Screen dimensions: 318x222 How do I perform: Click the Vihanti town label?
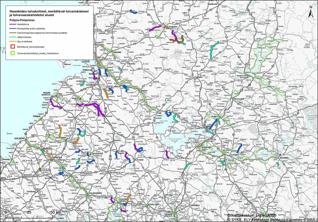70,117
